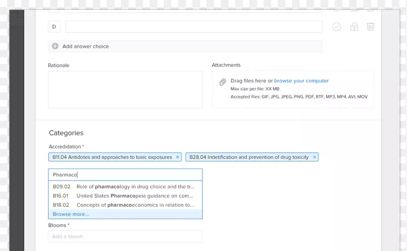Remove the B11.04 Antidotes accreditation tag
This screenshot has height=251, width=407.
point(178,157)
